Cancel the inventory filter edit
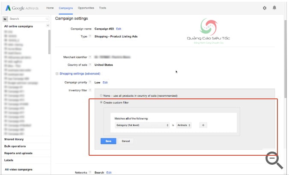The image size is (289, 175). (126, 141)
